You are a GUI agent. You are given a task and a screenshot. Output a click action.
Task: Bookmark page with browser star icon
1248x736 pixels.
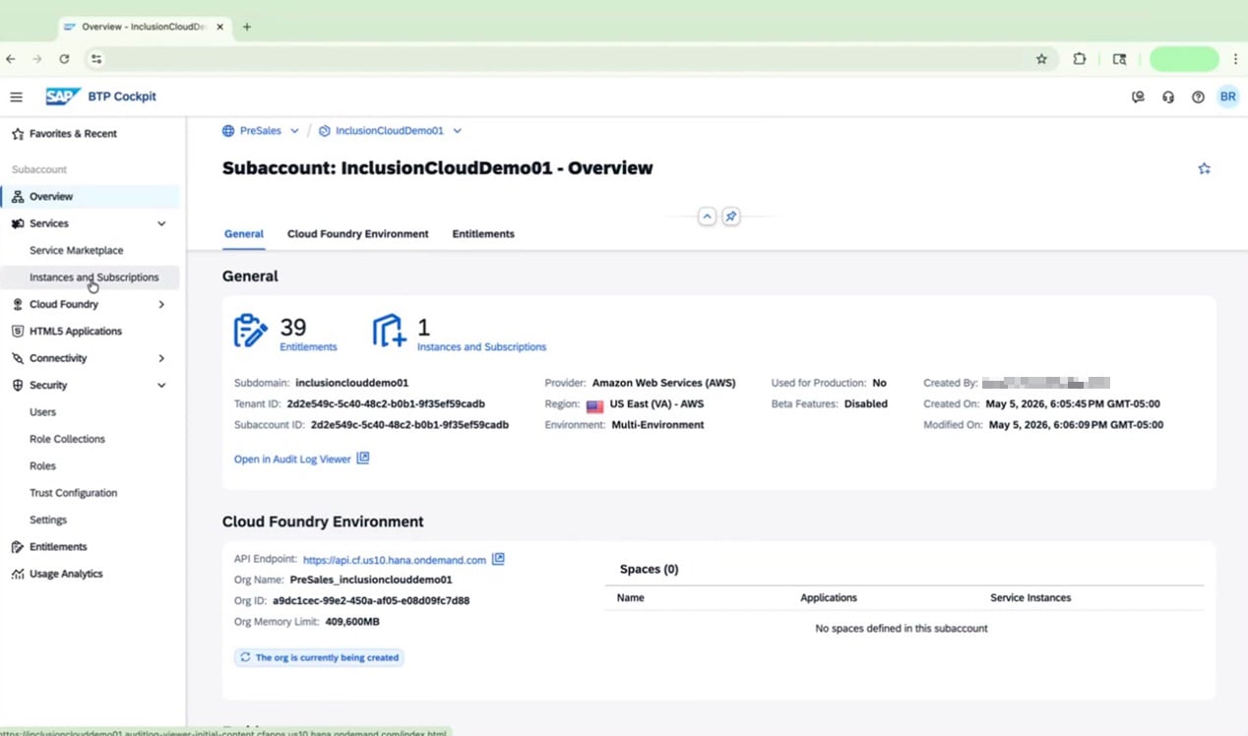pos(1041,59)
